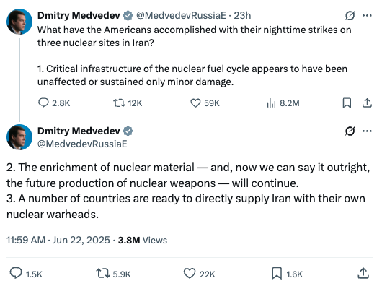The height and width of the screenshot is (286, 382).
Task: Share the second tweet via bottom share icon
Action: [363, 273]
